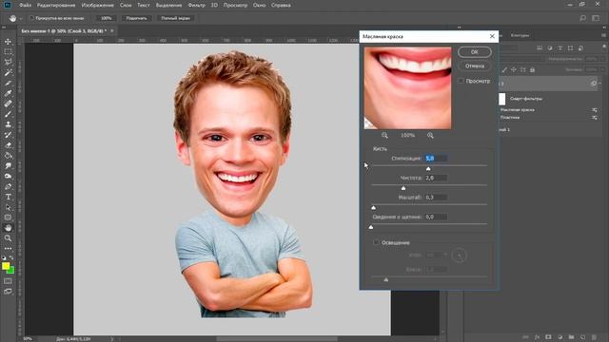Open Layers panel options menu

click(604, 35)
